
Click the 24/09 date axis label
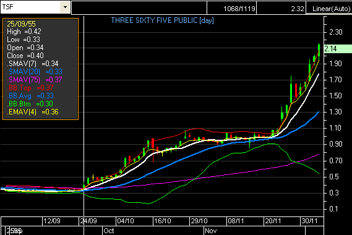[x=88, y=221]
